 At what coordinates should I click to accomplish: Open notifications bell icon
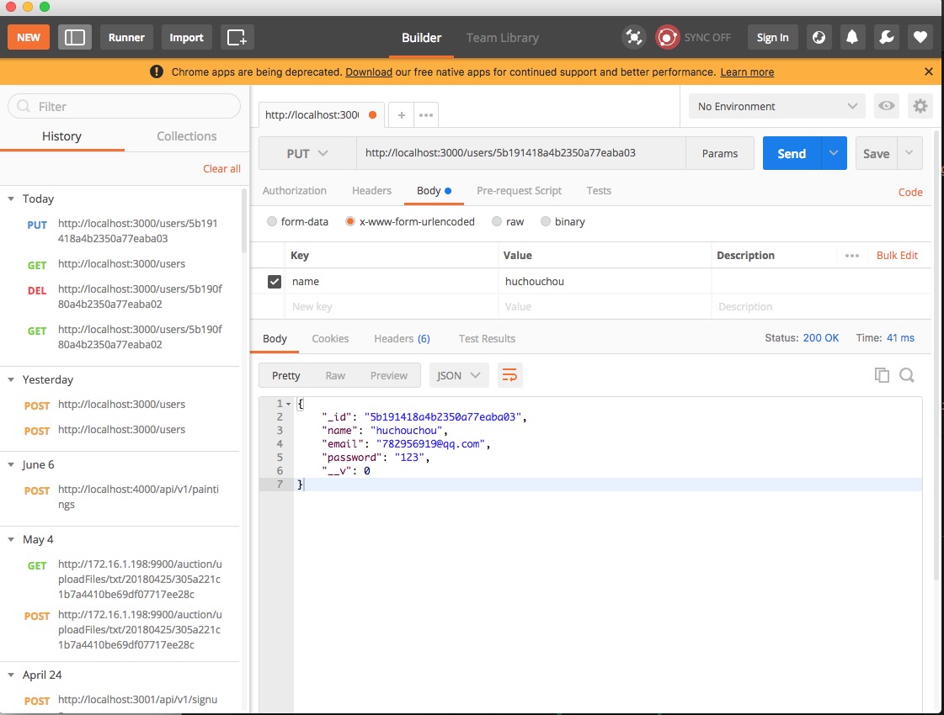click(x=852, y=37)
